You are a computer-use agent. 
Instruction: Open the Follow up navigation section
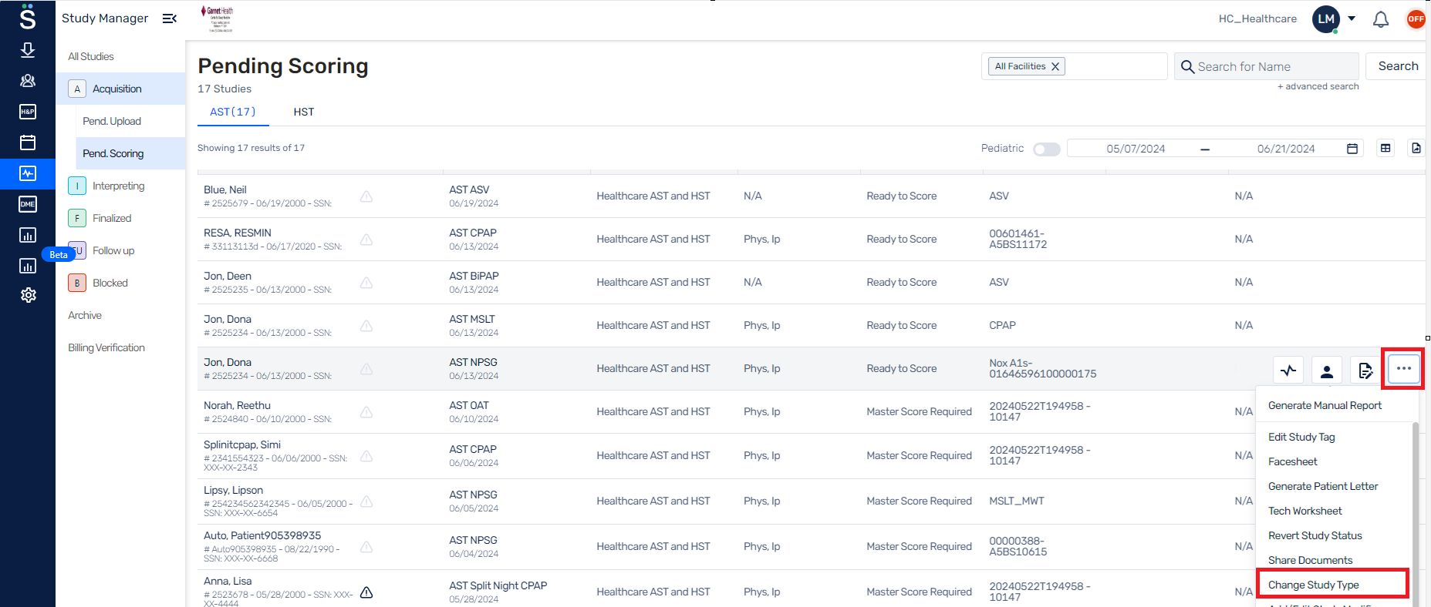(x=113, y=250)
